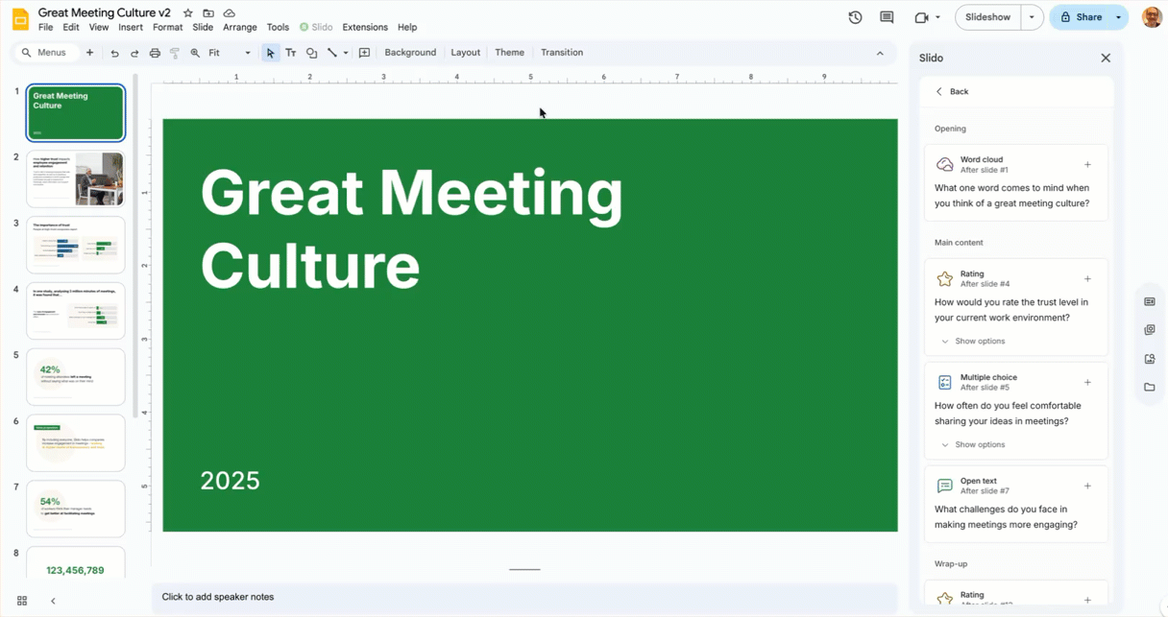This screenshot has height=617, width=1168.
Task: Click the Theme button
Action: coord(509,53)
